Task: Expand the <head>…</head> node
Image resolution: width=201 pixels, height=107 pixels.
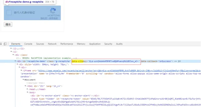Action: click(x=27, y=89)
